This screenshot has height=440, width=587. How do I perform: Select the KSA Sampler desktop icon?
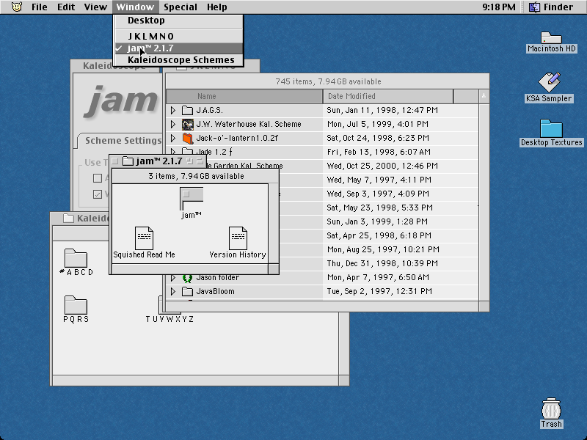[549, 82]
